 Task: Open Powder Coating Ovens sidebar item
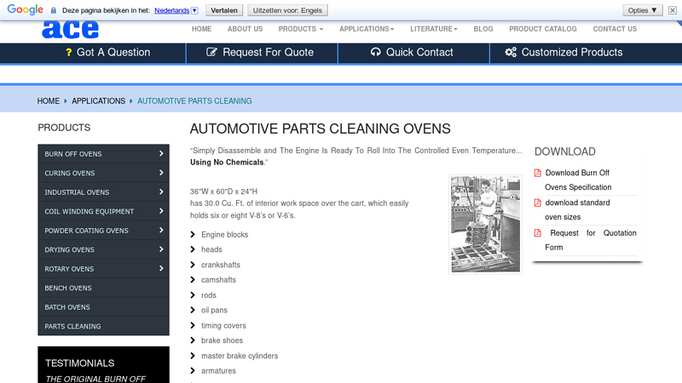[x=103, y=230]
